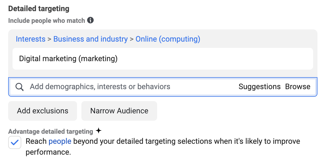The width and height of the screenshot is (324, 162).
Task: Click the Advantage detailed targeting label
Action: click(x=51, y=132)
